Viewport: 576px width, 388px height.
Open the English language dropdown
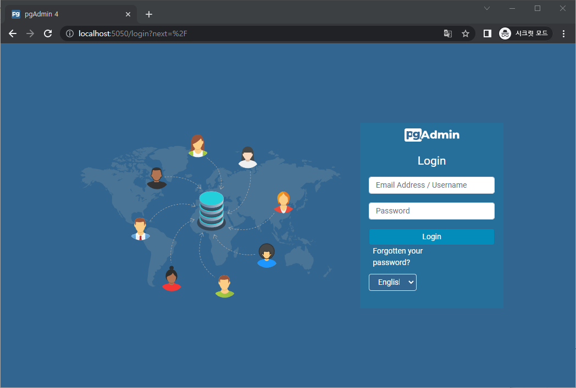[x=392, y=283]
